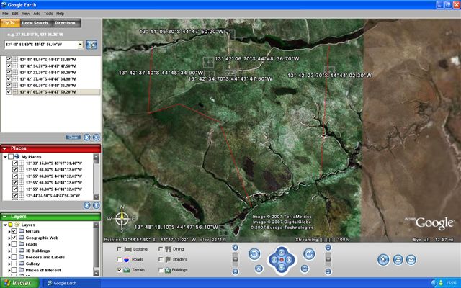The width and height of the screenshot is (461, 288).
Task: Uncheck the Geographic Web layer checkbox
Action: (14, 238)
